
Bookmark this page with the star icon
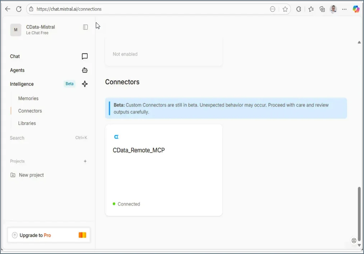[285, 9]
